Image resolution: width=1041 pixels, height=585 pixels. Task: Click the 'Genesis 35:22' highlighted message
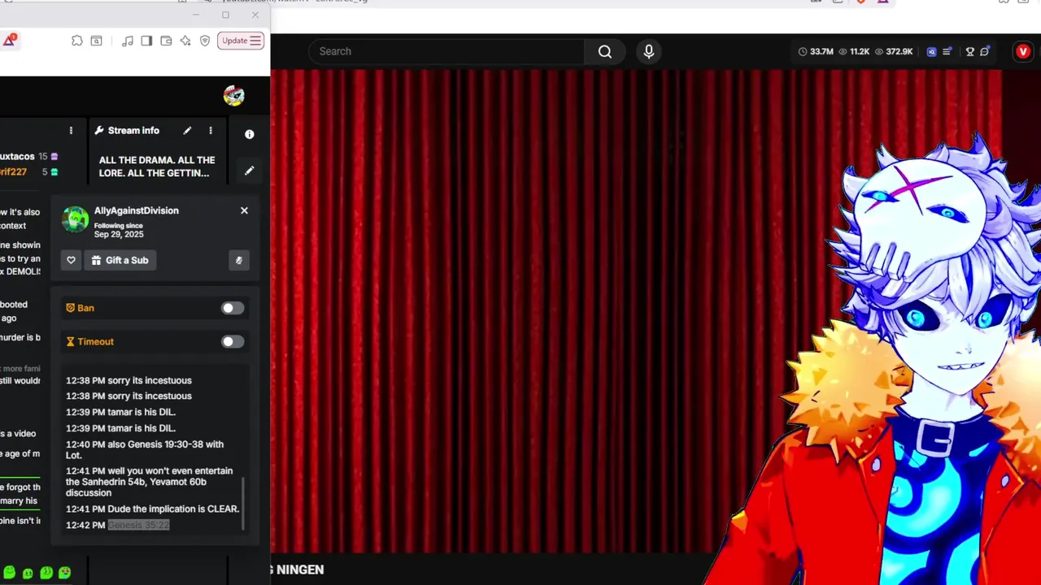pos(139,525)
